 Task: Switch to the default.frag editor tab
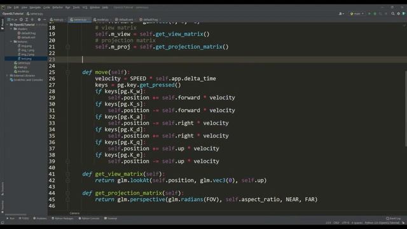click(x=150, y=20)
